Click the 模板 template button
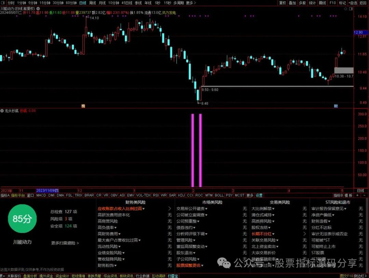The image size is (369, 278). pos(349,196)
